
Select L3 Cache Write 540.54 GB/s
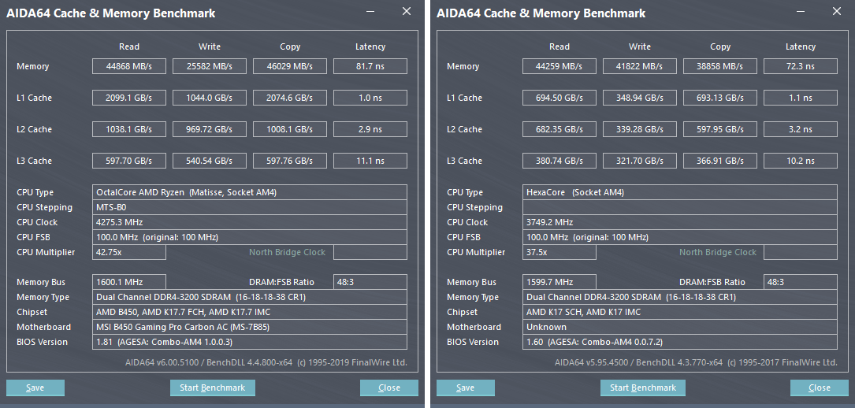[x=210, y=161]
